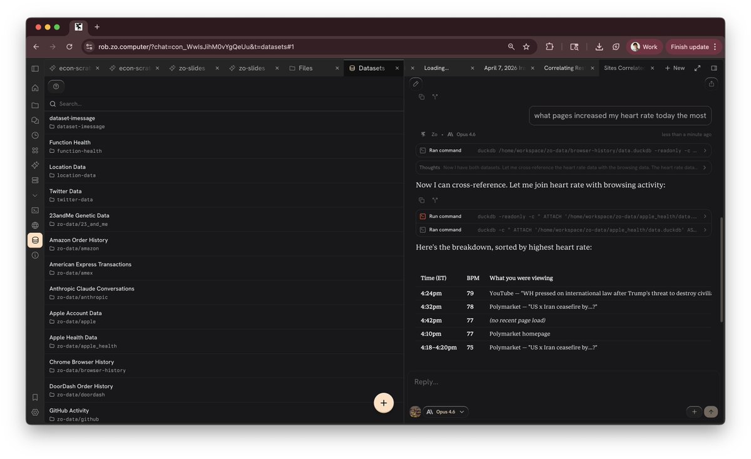The height and width of the screenshot is (459, 751).
Task: Collapse sidebar section with the chevron
Action: (35, 195)
